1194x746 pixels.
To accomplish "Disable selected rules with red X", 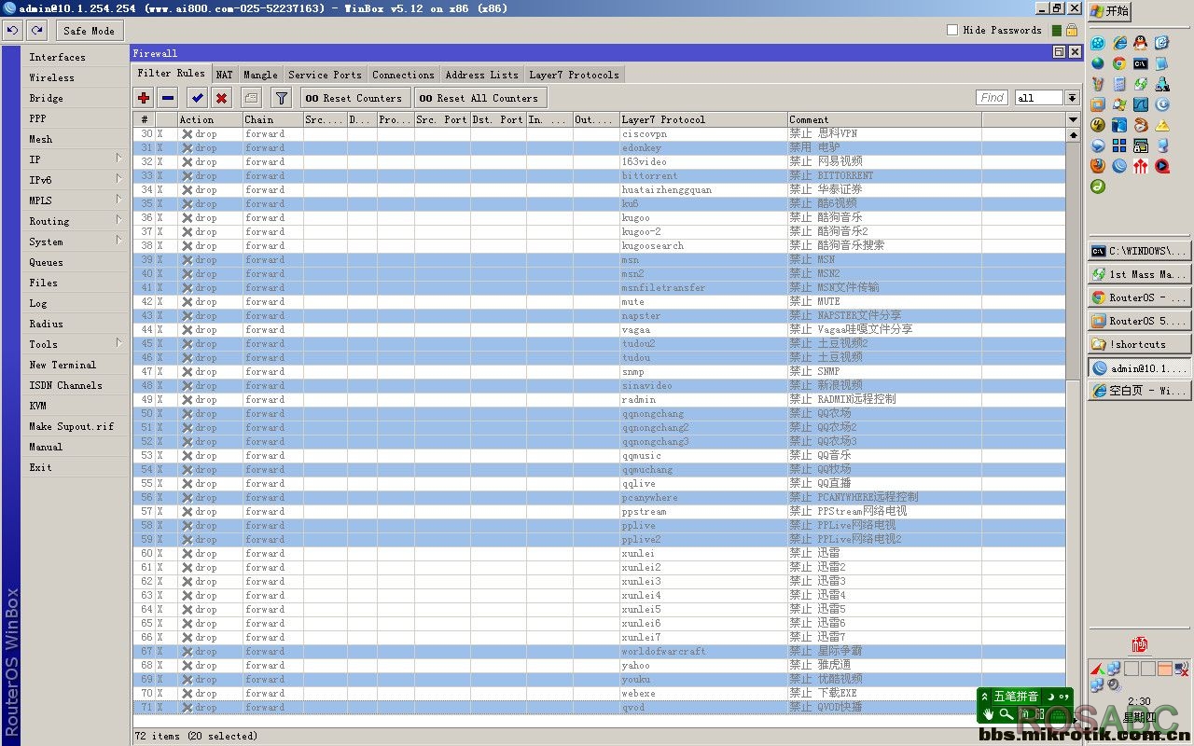I will (x=221, y=98).
